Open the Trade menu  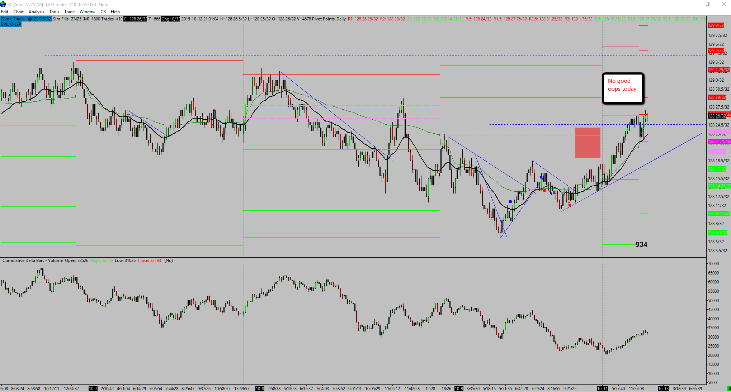(70, 12)
